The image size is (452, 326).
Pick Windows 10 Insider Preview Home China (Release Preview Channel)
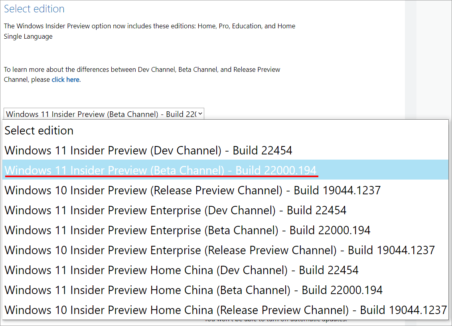(x=225, y=310)
